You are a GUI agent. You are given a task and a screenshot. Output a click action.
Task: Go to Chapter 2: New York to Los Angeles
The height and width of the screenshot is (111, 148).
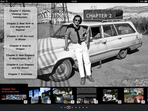20,27
